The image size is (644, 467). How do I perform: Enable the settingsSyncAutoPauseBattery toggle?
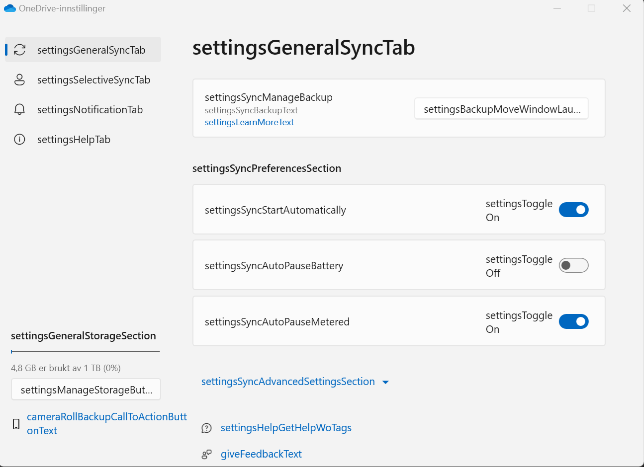point(573,265)
